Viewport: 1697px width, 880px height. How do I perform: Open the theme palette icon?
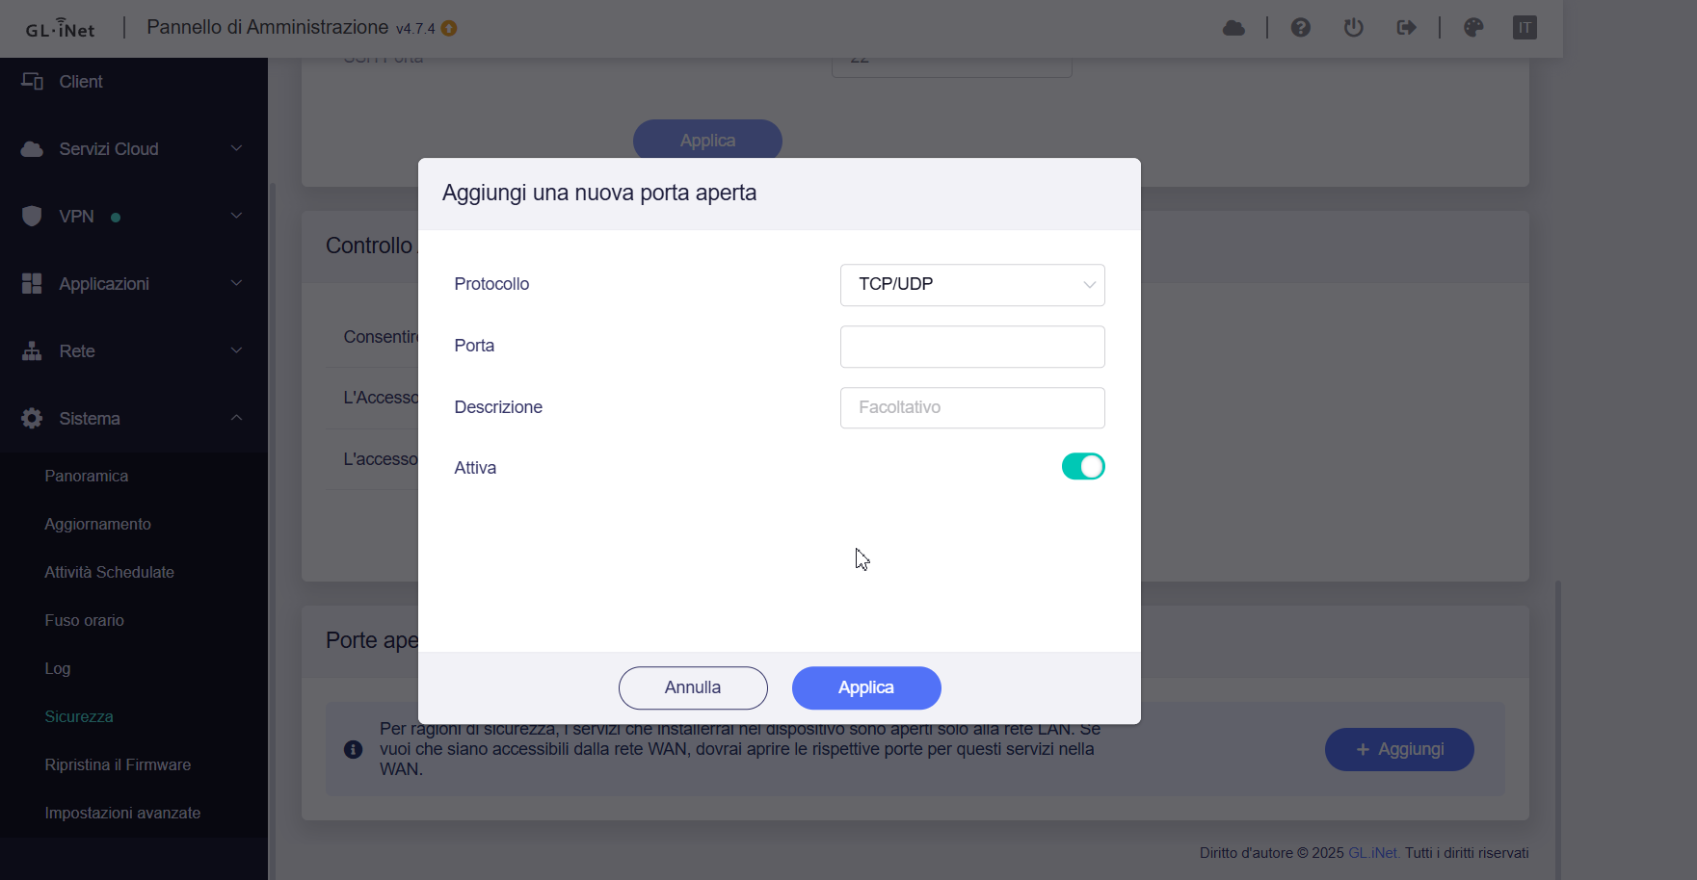(x=1473, y=28)
